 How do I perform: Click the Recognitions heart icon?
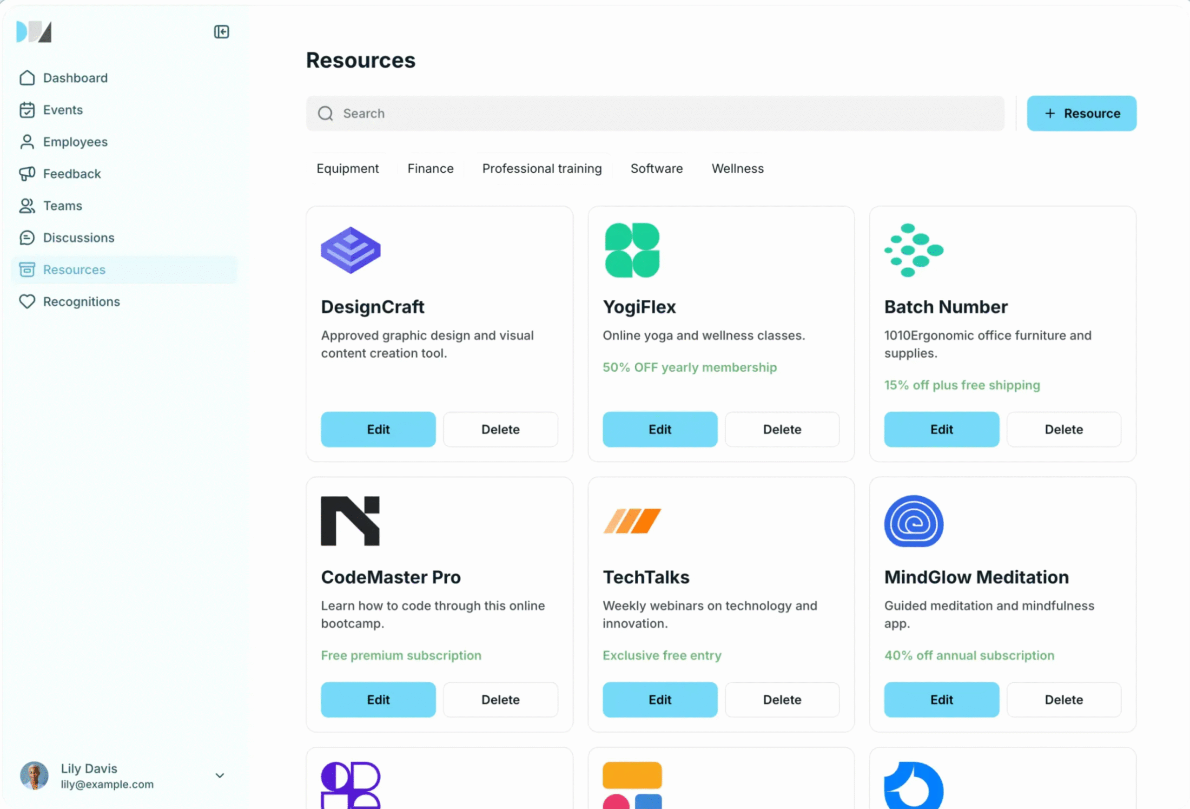click(x=27, y=302)
